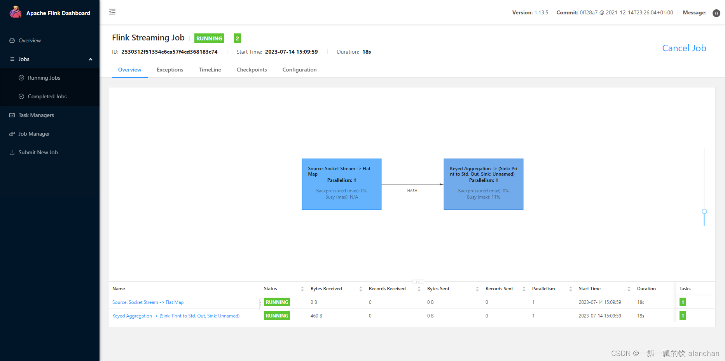Click the green task count badge 2
725x361 pixels.
238,38
